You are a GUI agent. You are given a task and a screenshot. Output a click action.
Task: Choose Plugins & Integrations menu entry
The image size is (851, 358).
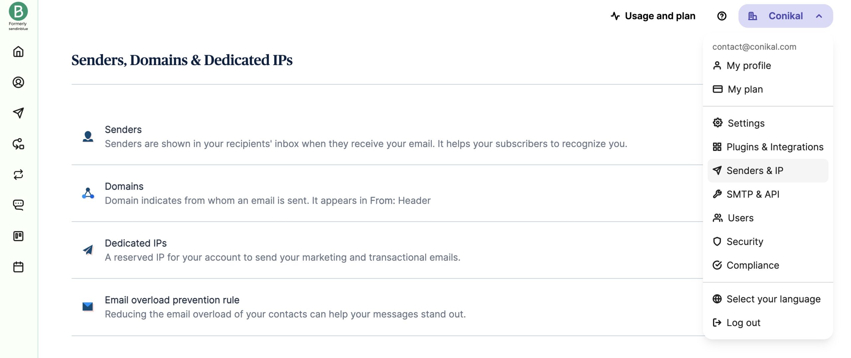775,147
